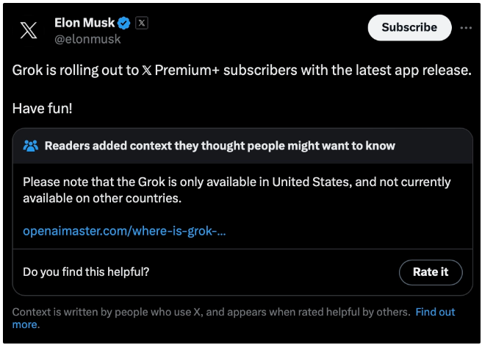Click the note text about United States availability

[237, 182]
